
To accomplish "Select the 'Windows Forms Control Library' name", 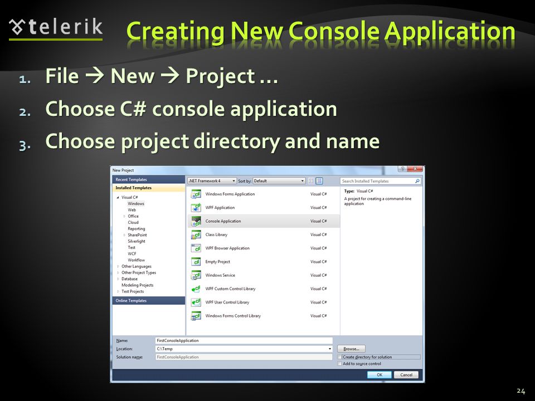I will (x=233, y=316).
